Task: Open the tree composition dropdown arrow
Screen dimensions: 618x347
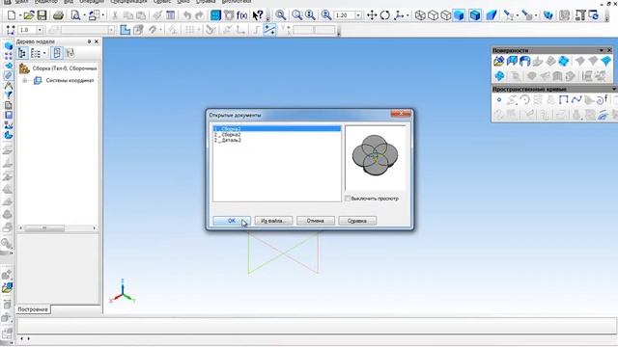Action: coord(44,53)
